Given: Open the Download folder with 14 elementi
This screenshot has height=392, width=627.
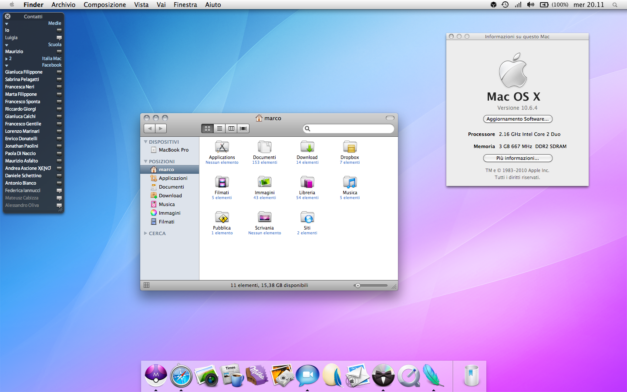Looking at the screenshot, I should pyautogui.click(x=307, y=147).
